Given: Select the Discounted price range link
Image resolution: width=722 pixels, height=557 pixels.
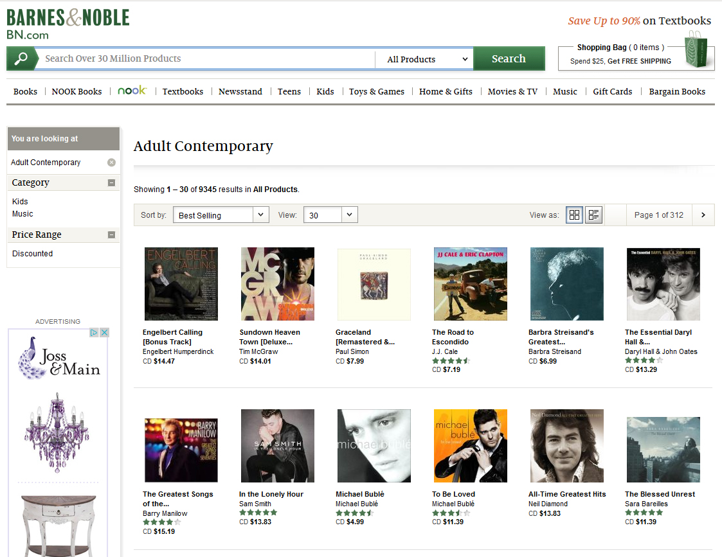Looking at the screenshot, I should pos(32,253).
